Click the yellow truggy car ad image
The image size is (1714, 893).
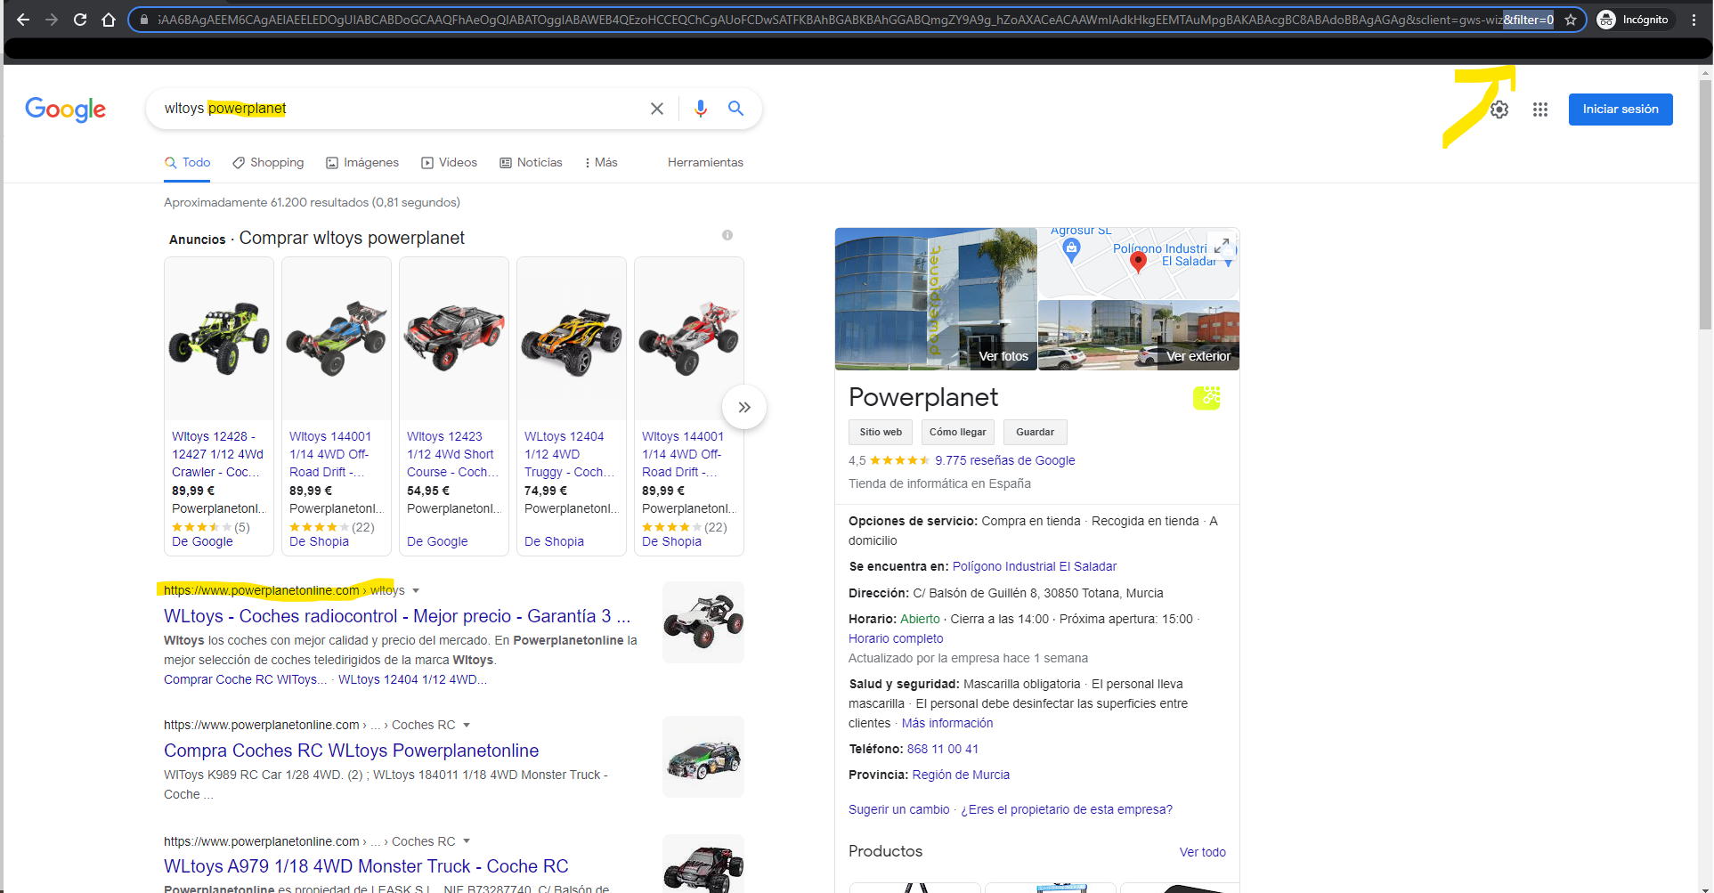pyautogui.click(x=572, y=339)
